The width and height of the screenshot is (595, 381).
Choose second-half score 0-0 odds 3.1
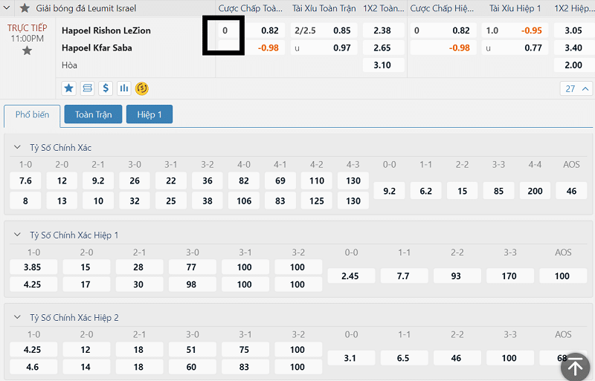351,358
